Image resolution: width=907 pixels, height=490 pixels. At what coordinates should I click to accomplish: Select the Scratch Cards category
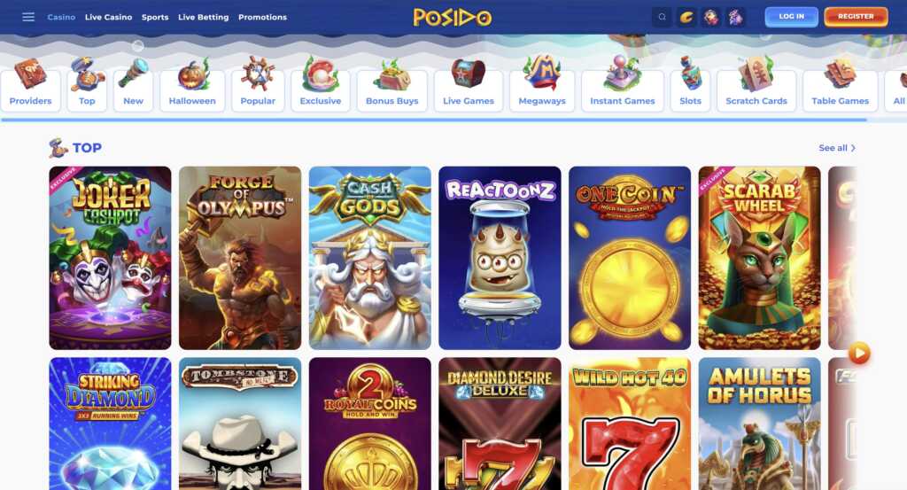pos(756,84)
